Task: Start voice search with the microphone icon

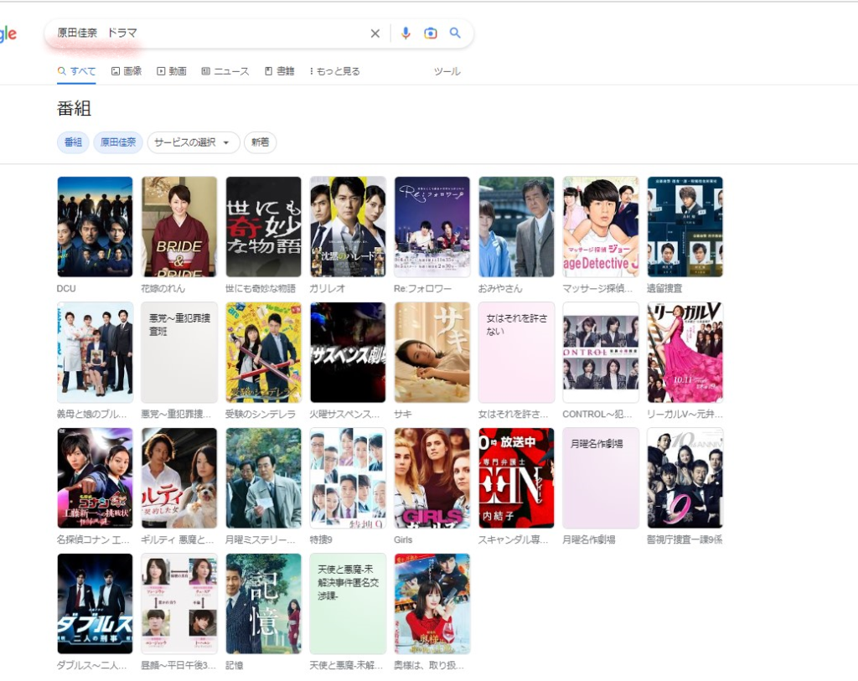Action: [406, 34]
